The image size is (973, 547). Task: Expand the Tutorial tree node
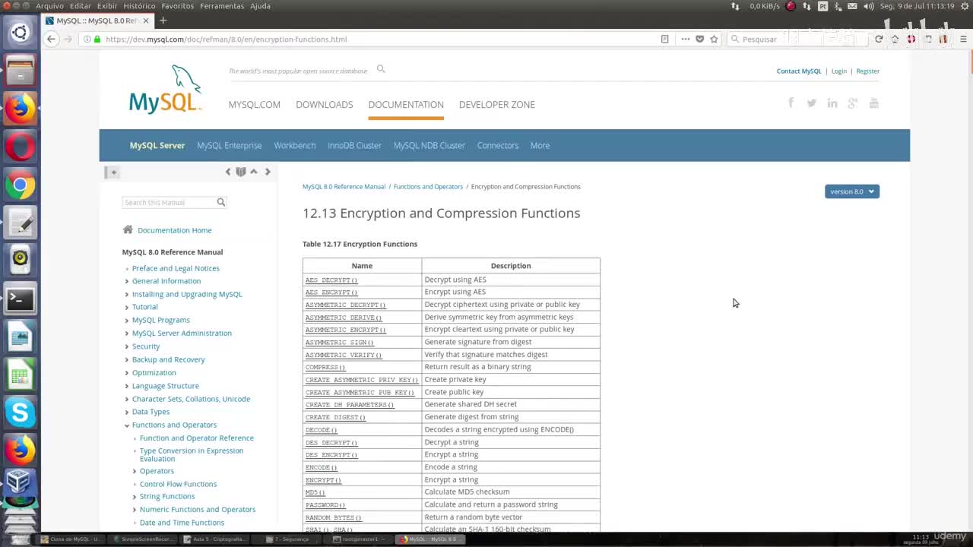pyautogui.click(x=127, y=307)
